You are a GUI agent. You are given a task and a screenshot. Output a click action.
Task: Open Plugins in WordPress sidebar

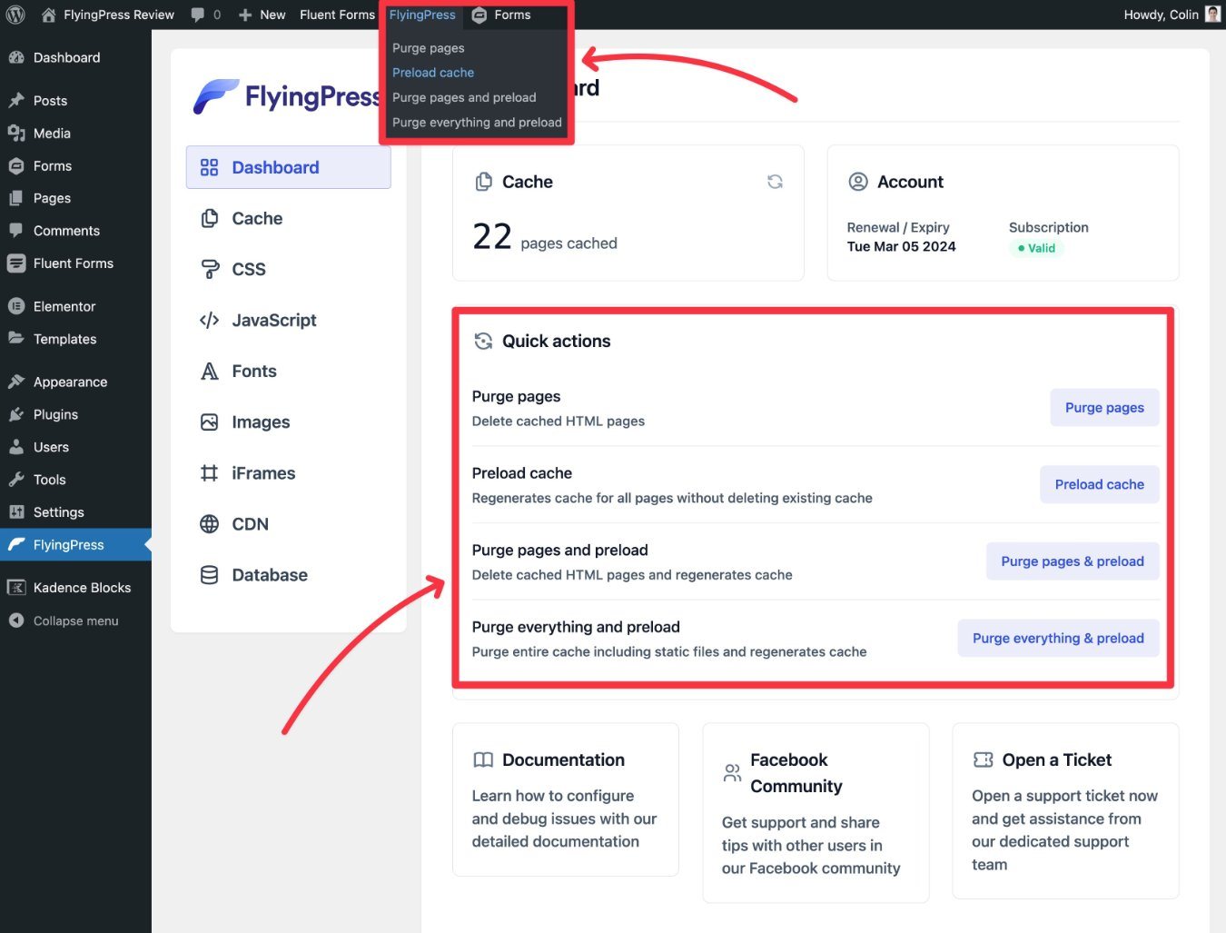(x=55, y=415)
